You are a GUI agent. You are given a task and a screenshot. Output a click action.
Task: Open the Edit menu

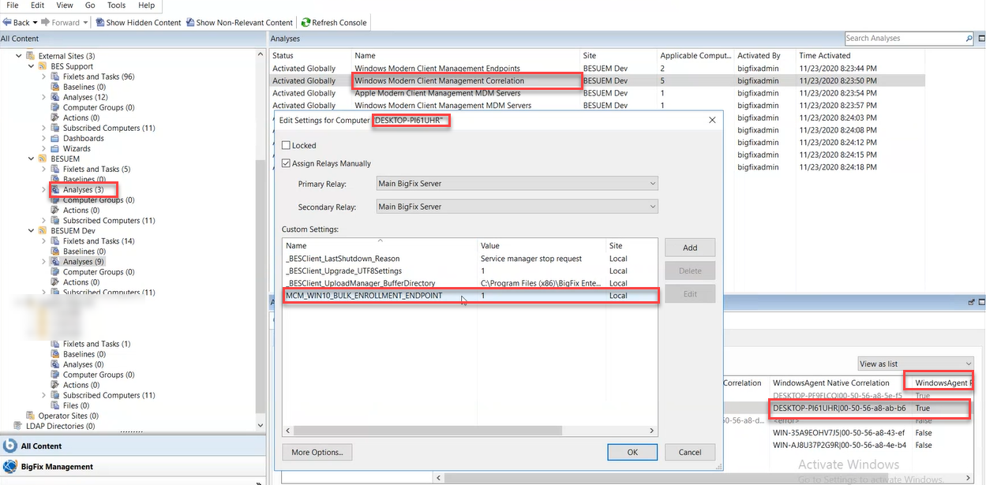tap(39, 6)
